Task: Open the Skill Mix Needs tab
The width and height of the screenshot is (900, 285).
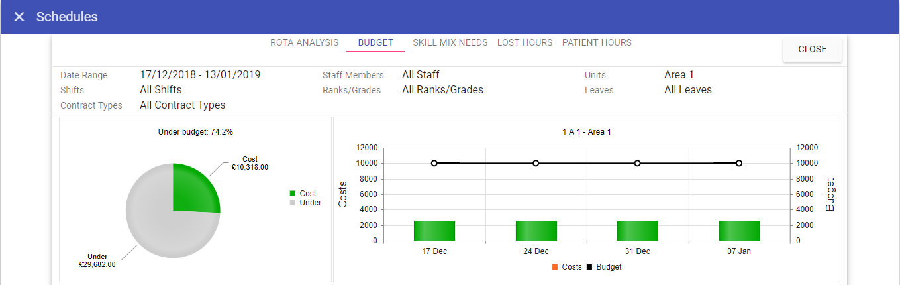Action: [x=450, y=42]
